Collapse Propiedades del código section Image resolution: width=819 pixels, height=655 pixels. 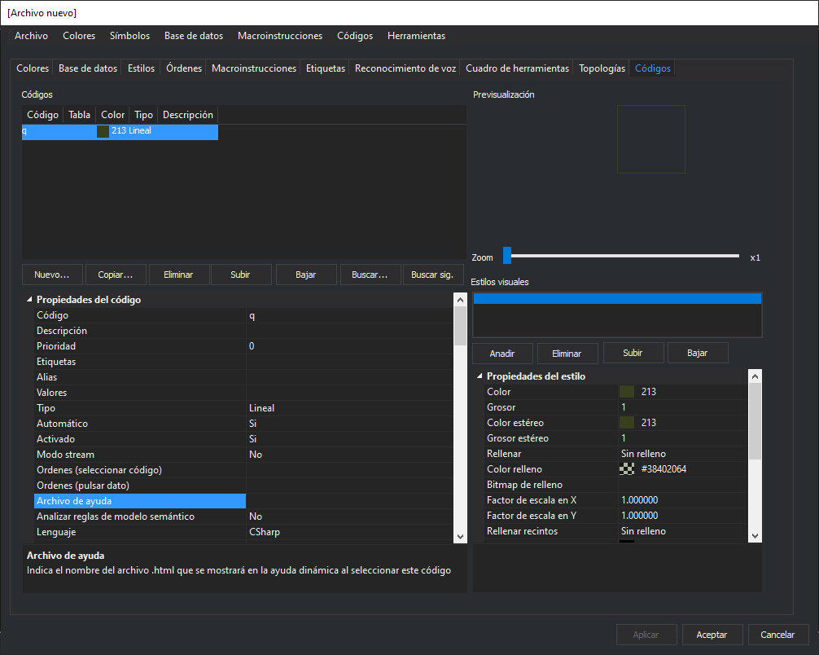[30, 300]
